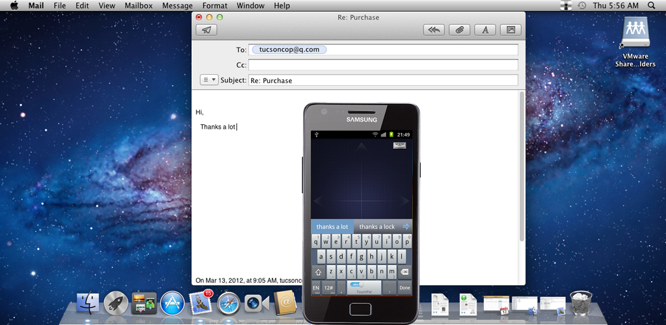The width and height of the screenshot is (666, 325).
Task: Choose the "thanks a lock" suggestion
Action: pos(377,226)
